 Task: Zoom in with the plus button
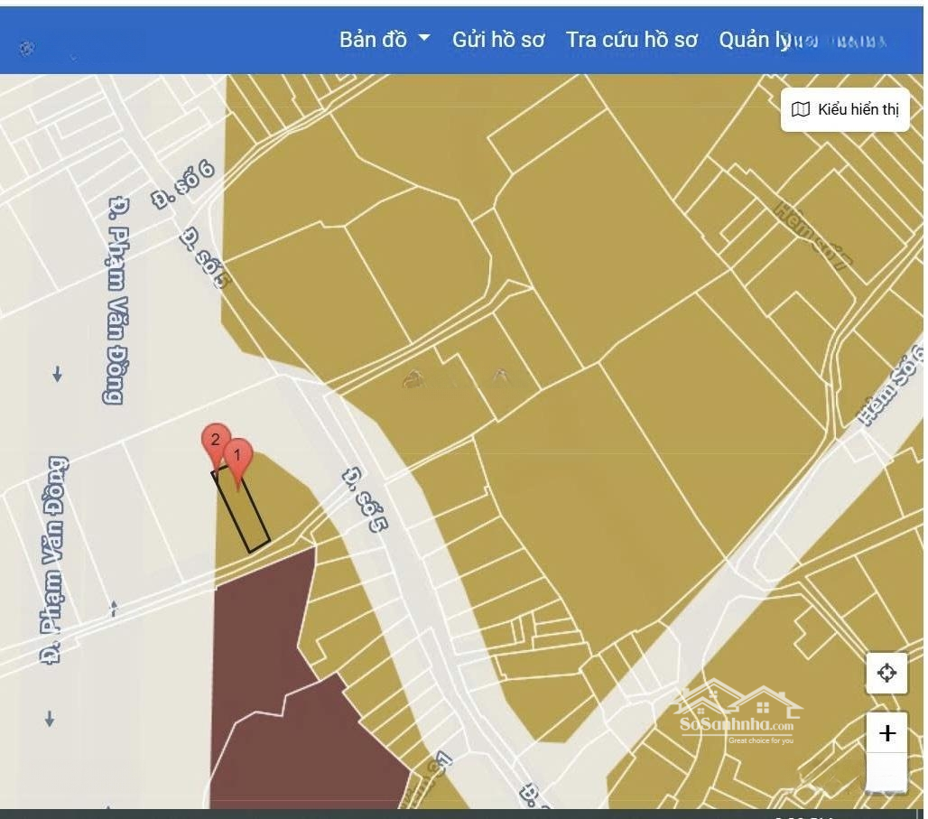(886, 733)
